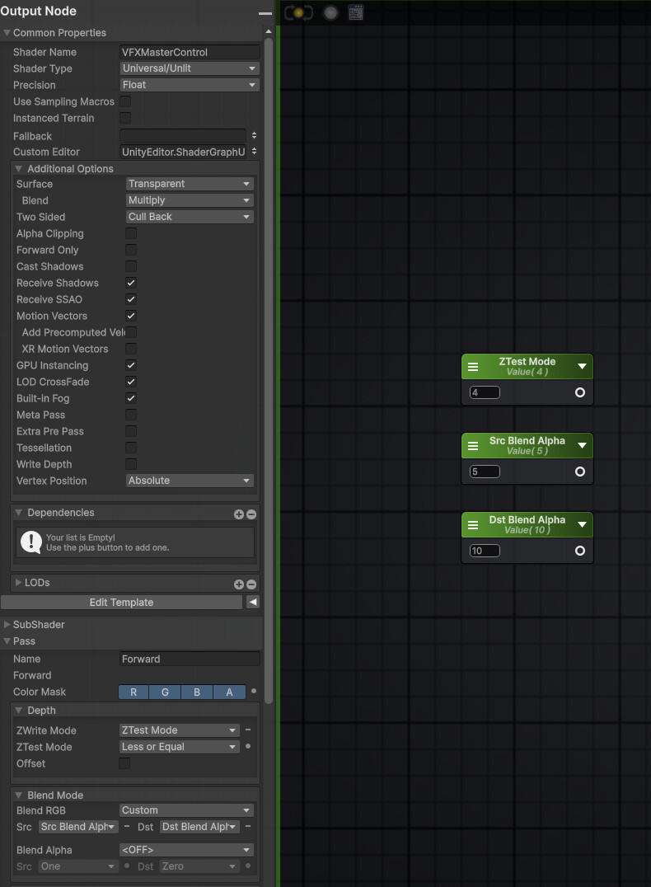Click the Edit Template button
Screen dimensions: 651x887
(121, 603)
